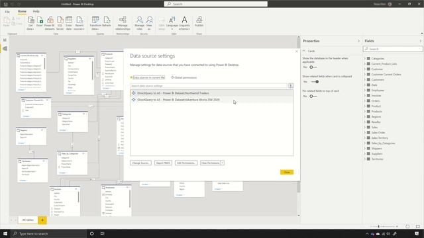This screenshot has height=238, width=424.
Task: Click the Export PBIDS button
Action: click(163, 163)
